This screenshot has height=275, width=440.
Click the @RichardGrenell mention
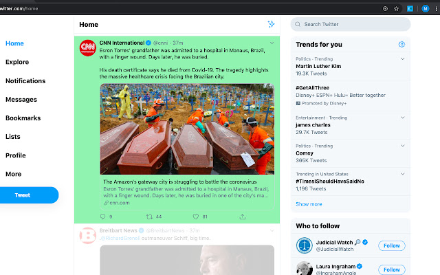120,238
